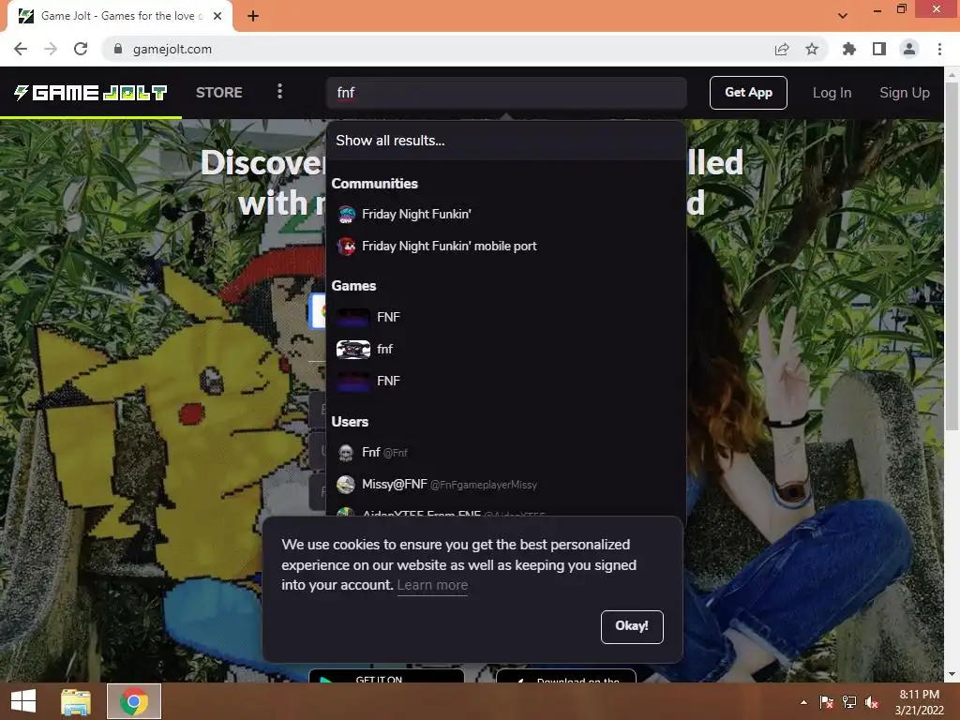
Task: Click the Fnf user avatar
Action: tap(346, 453)
